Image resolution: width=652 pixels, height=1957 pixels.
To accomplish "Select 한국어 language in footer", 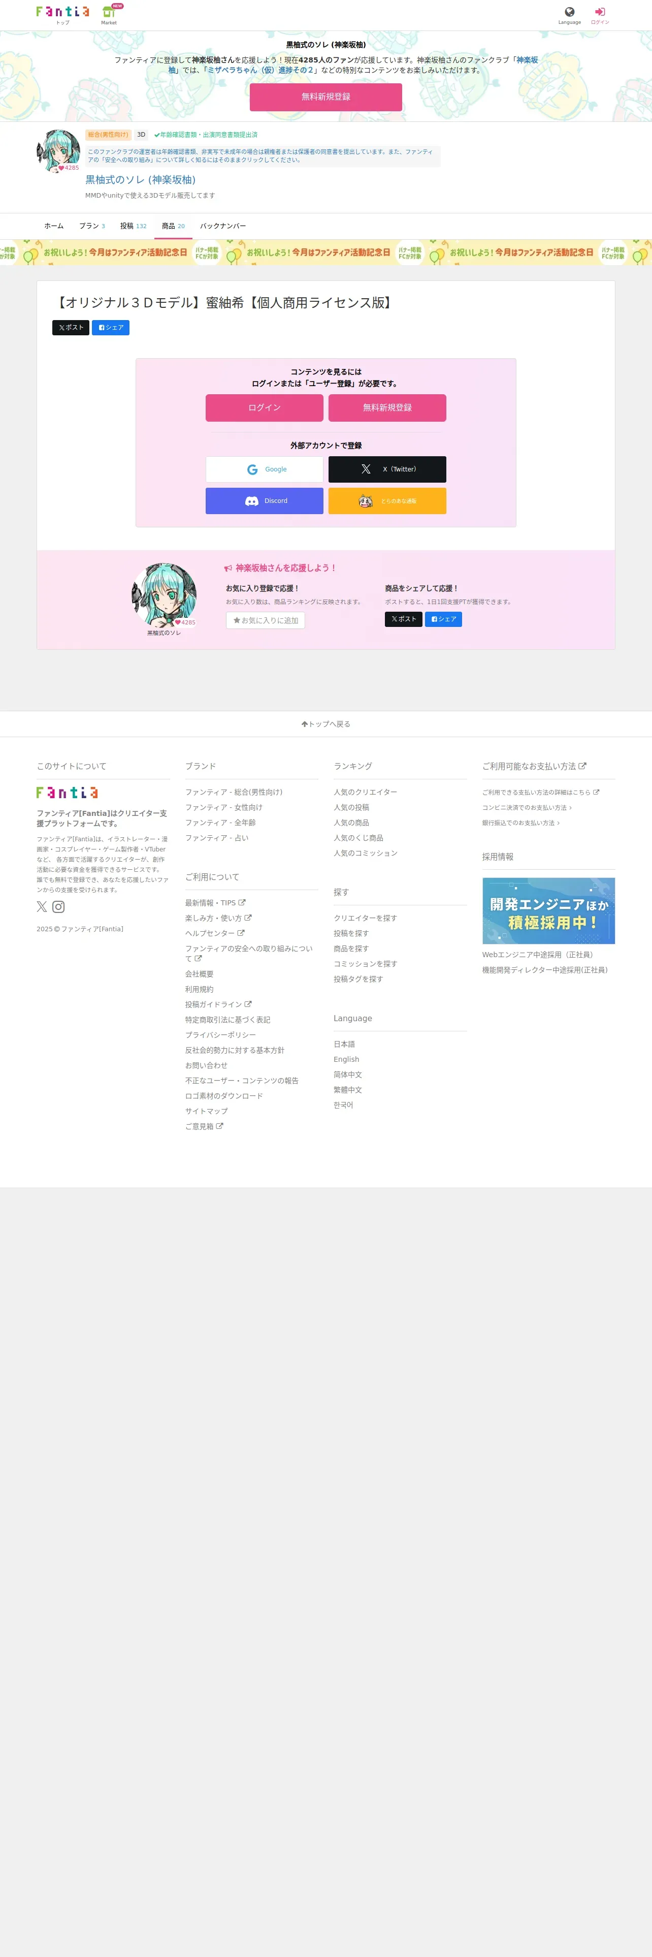I will tap(343, 1106).
